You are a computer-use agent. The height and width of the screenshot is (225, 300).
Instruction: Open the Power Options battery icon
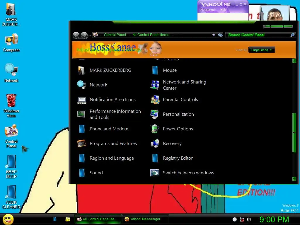tap(155, 129)
